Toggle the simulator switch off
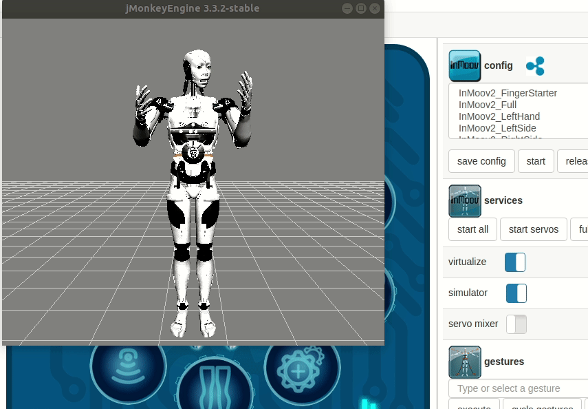588x409 pixels. pos(514,293)
